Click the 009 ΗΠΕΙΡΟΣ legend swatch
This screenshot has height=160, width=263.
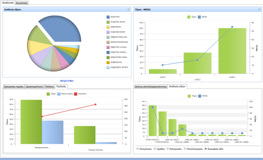[108, 27]
